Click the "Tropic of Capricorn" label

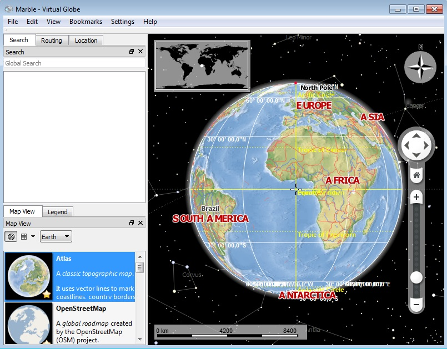(x=327, y=235)
